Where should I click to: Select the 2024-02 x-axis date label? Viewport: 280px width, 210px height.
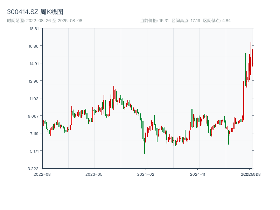click(146, 174)
